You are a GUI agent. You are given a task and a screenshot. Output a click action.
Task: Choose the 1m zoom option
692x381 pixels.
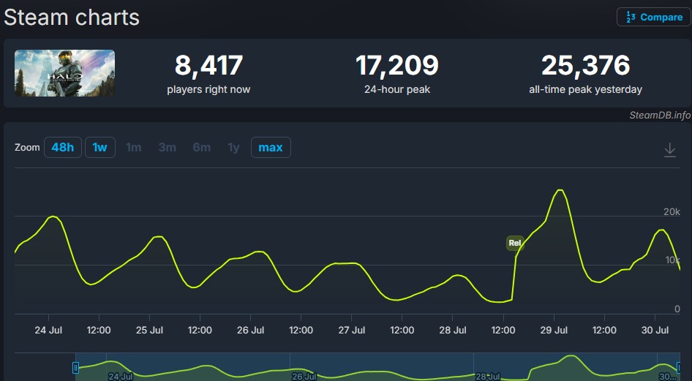point(133,147)
